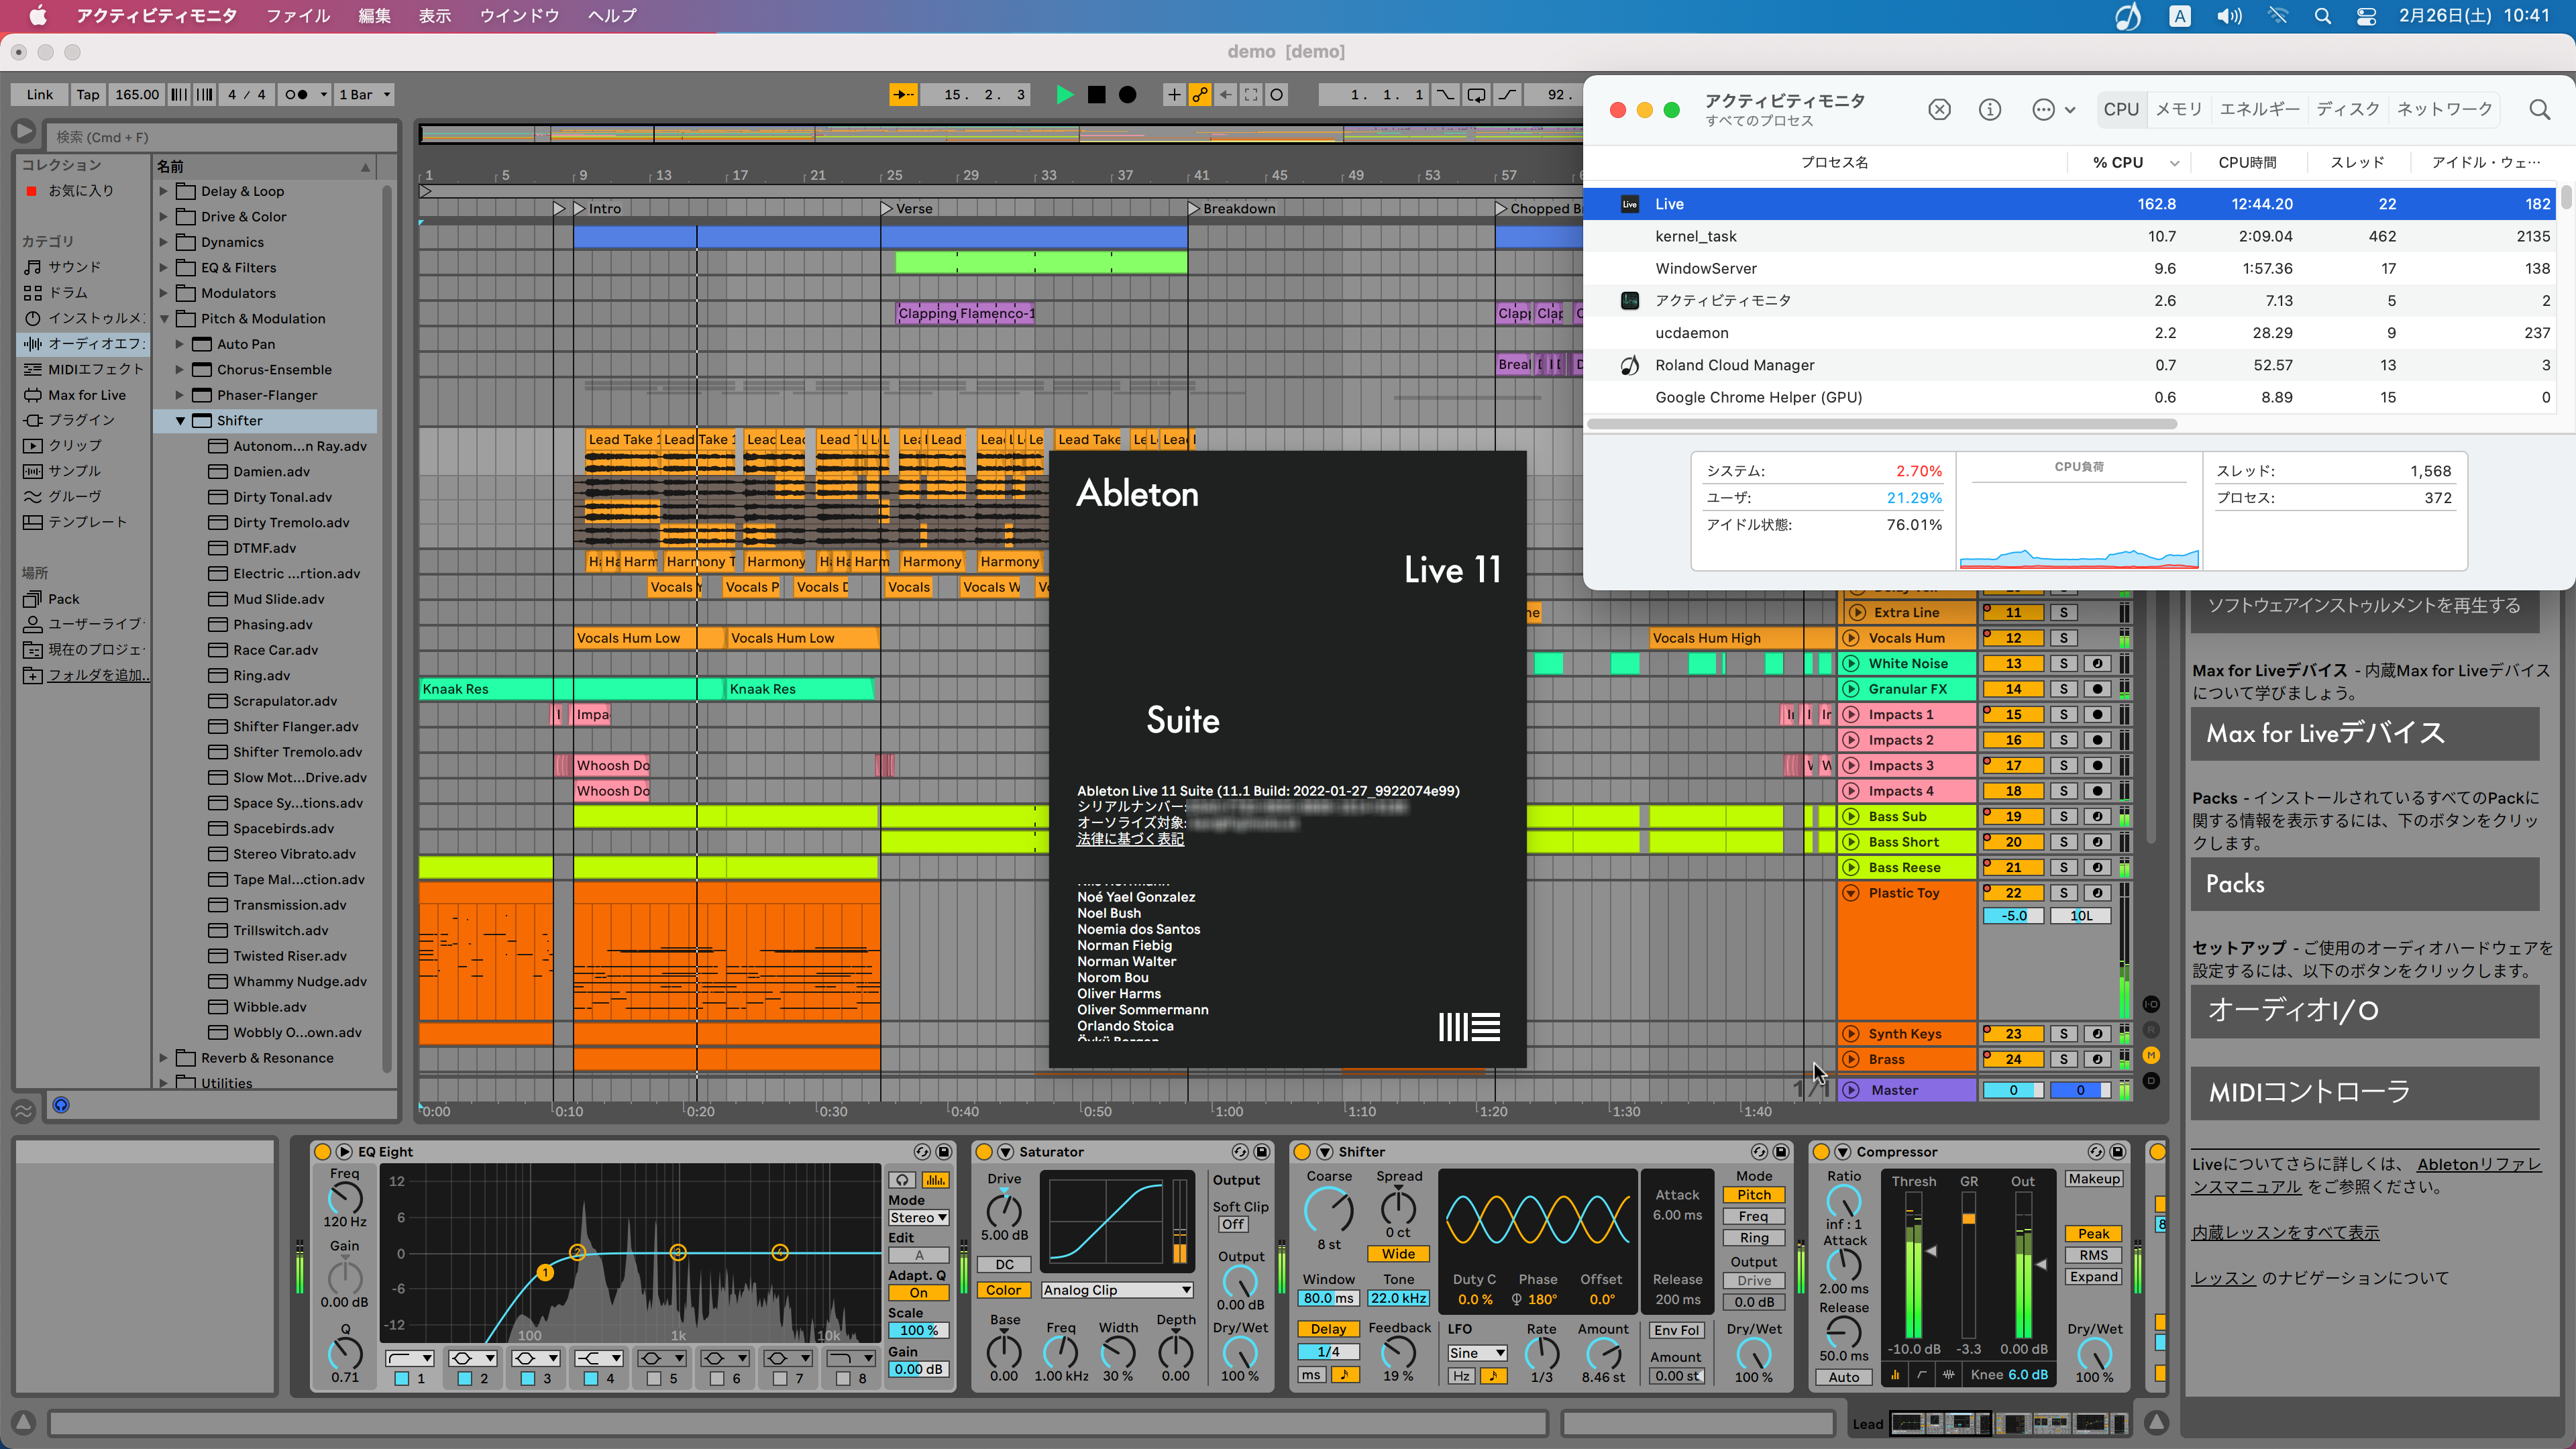Click the Tap tempo button
Image resolution: width=2576 pixels, height=1449 pixels.
88,95
